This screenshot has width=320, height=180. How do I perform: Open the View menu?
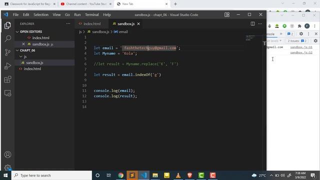(x=56, y=14)
